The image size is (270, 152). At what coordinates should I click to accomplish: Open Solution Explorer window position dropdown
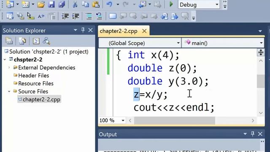(x=76, y=30)
